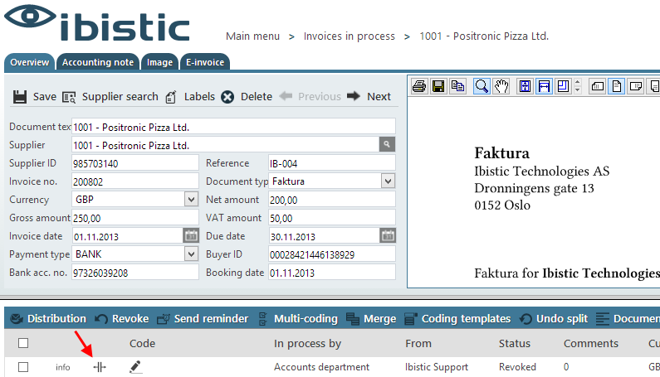Image resolution: width=660 pixels, height=377 pixels.
Task: Click the split line icon in Accounts department row
Action: pyautogui.click(x=100, y=367)
